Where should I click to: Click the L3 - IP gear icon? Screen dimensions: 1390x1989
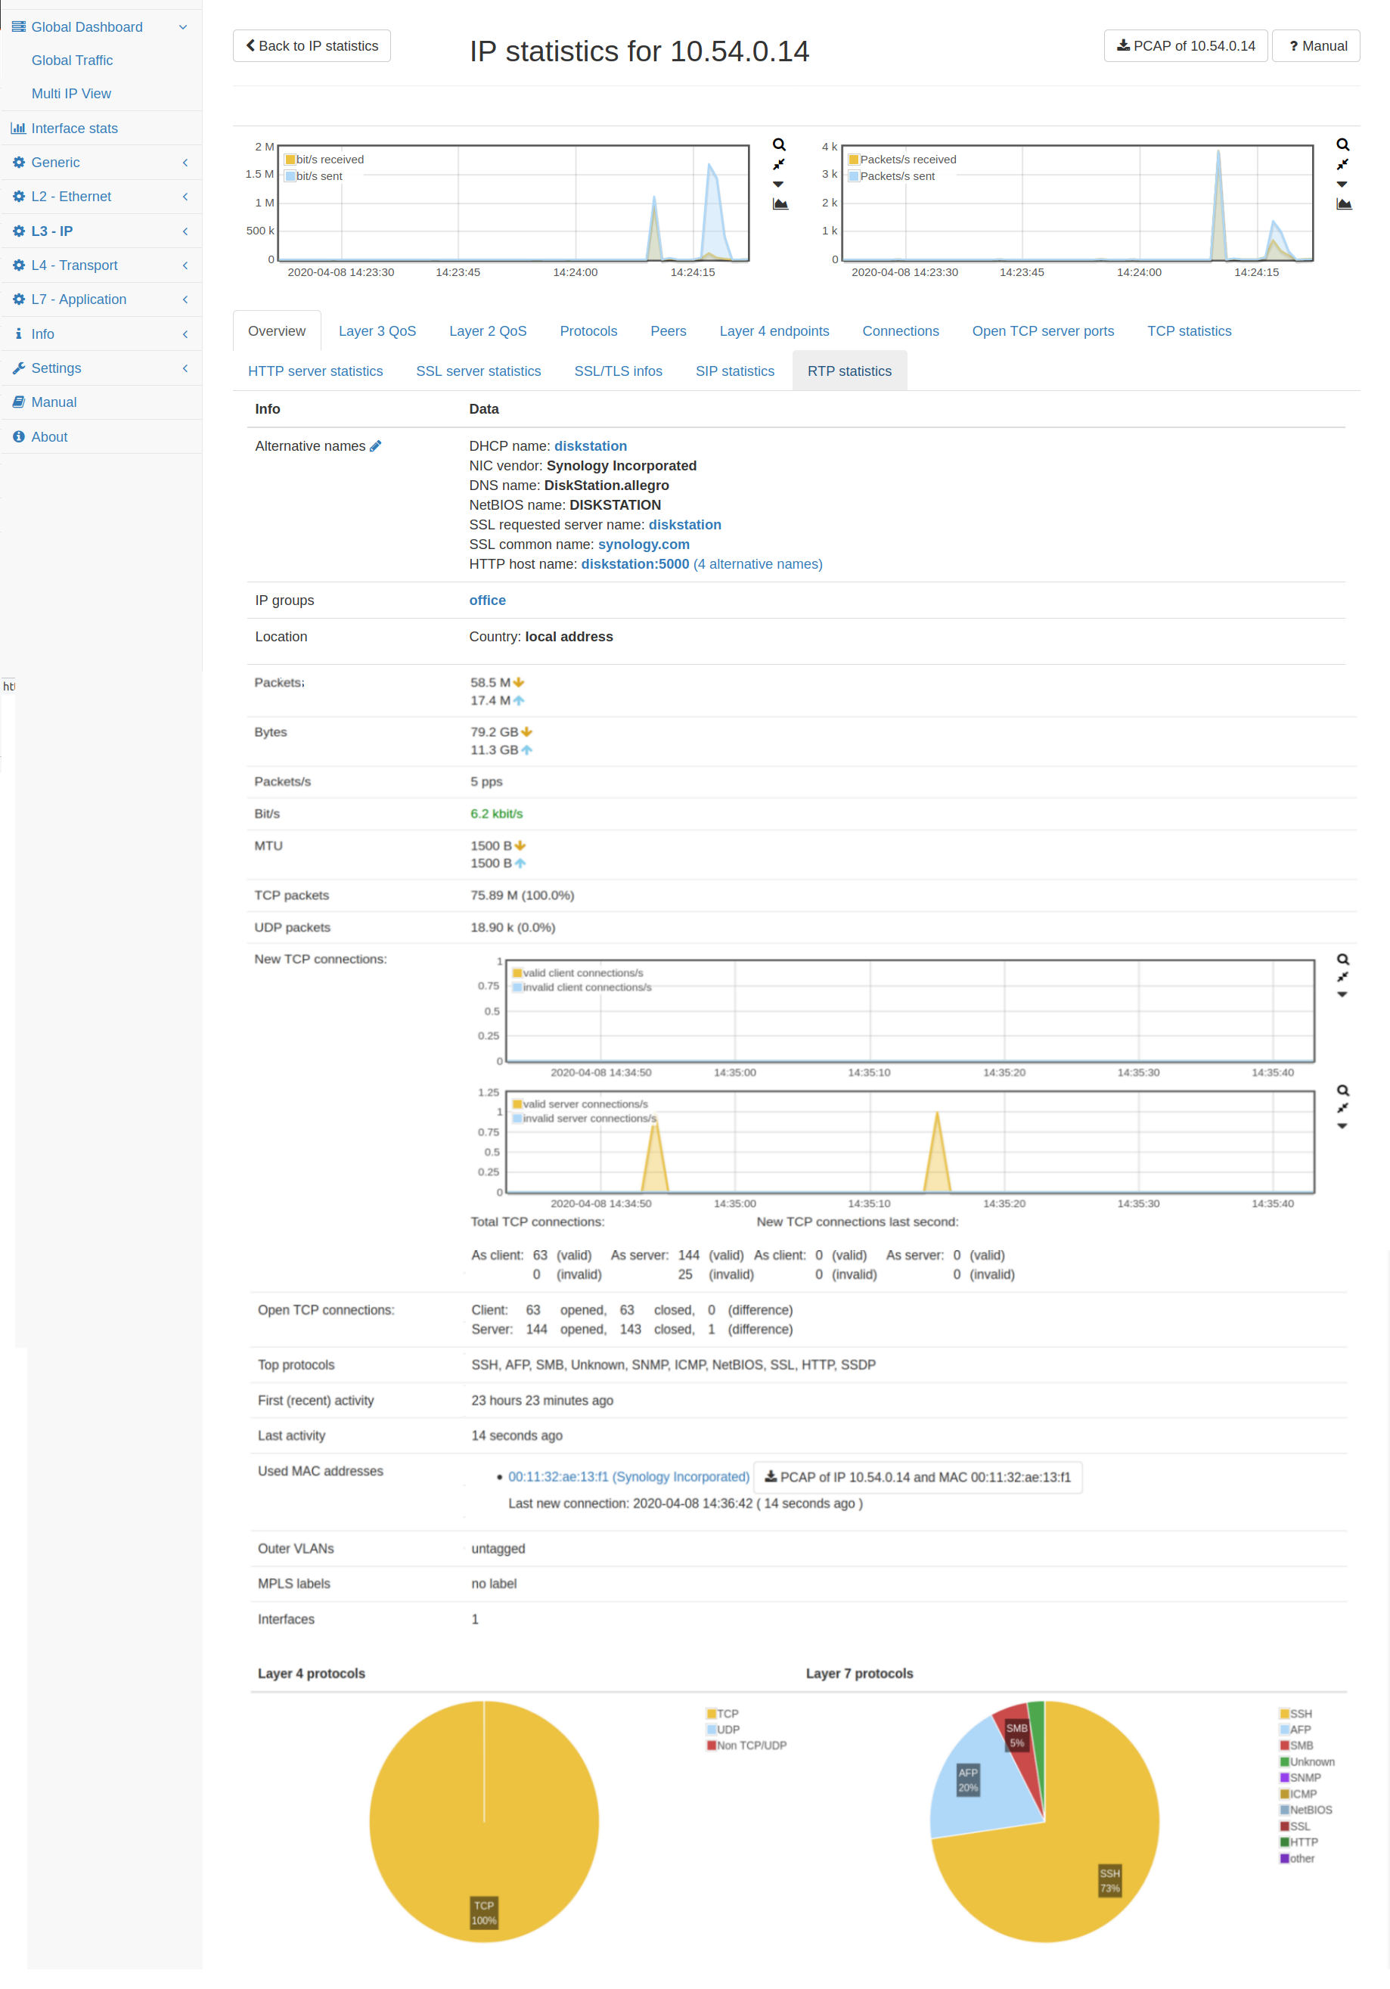coord(19,231)
